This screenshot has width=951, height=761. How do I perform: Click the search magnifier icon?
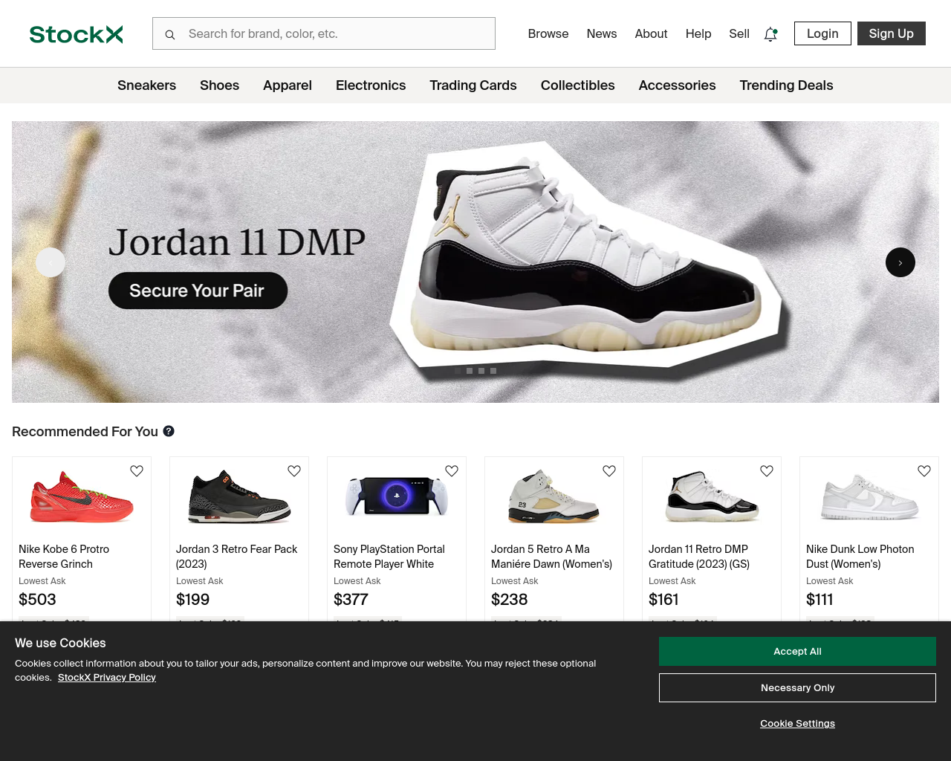click(170, 34)
